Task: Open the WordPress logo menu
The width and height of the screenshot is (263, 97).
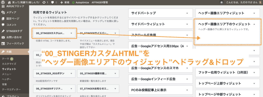Action: (3, 2)
